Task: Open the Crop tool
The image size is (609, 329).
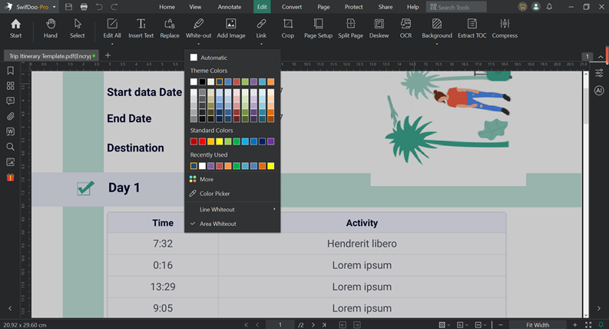Action: [x=287, y=28]
